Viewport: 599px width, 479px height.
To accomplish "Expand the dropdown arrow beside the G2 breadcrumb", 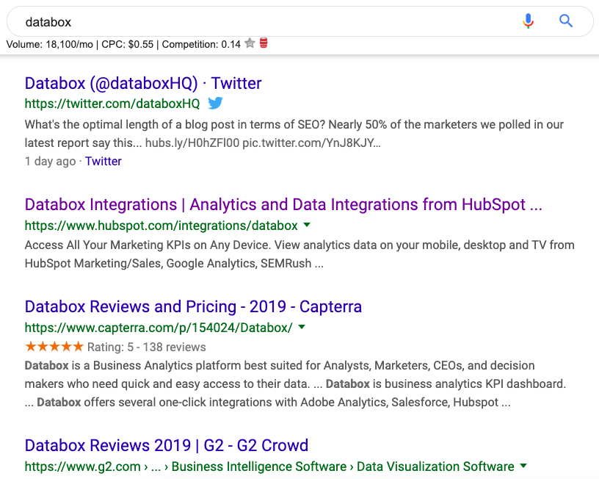I will point(523,466).
